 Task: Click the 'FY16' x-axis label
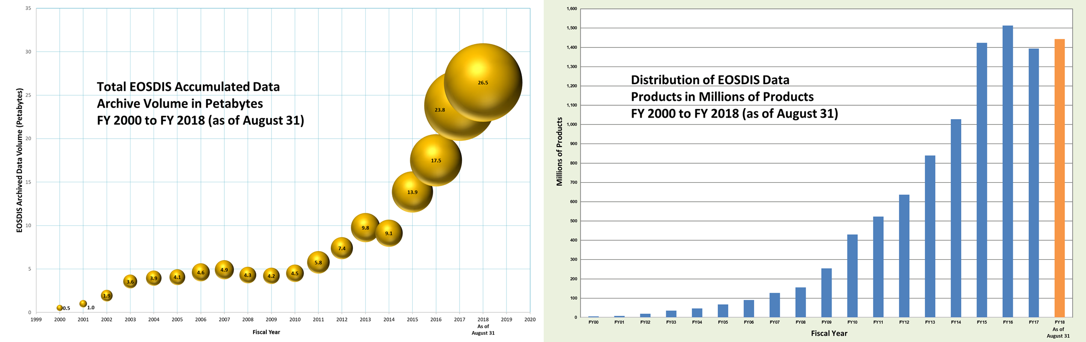(1008, 322)
